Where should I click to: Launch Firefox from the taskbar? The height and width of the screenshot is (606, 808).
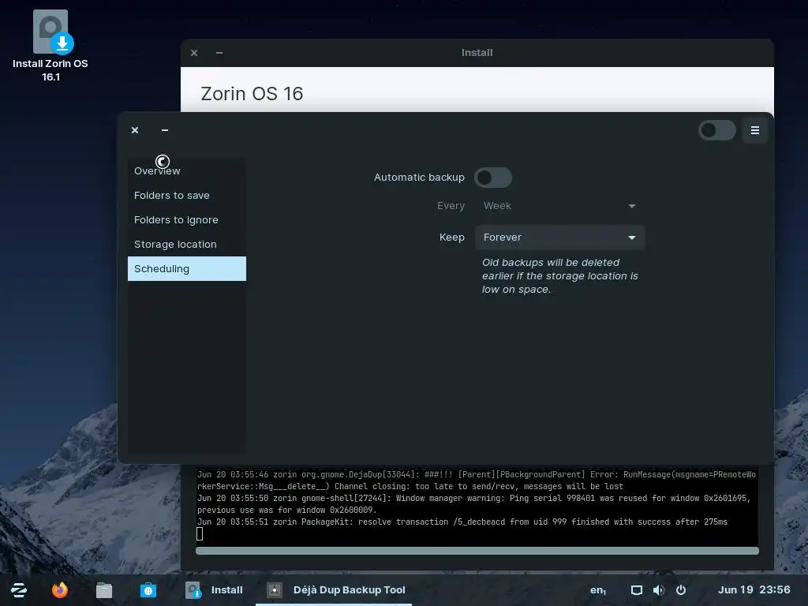[60, 590]
